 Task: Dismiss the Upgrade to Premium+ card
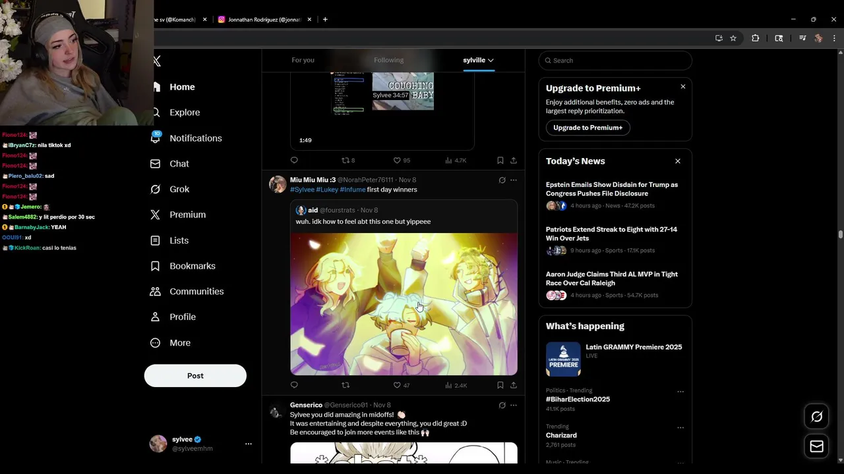tap(682, 87)
